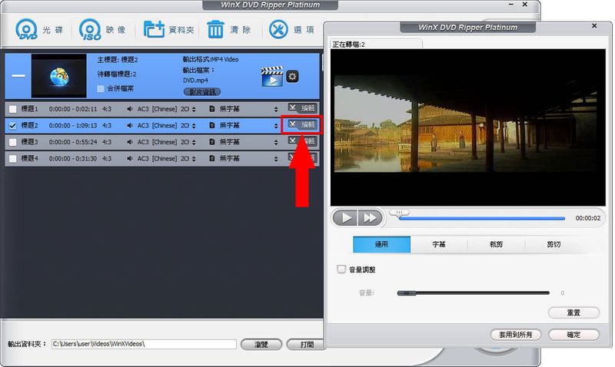Viewport: 615px width, 367px height.
Task: Click the video preview frame
Action: 468,127
